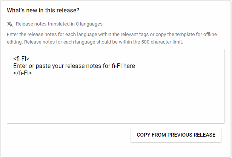
Task: Click the '500 character limit' instruction text
Action: (x=162, y=42)
